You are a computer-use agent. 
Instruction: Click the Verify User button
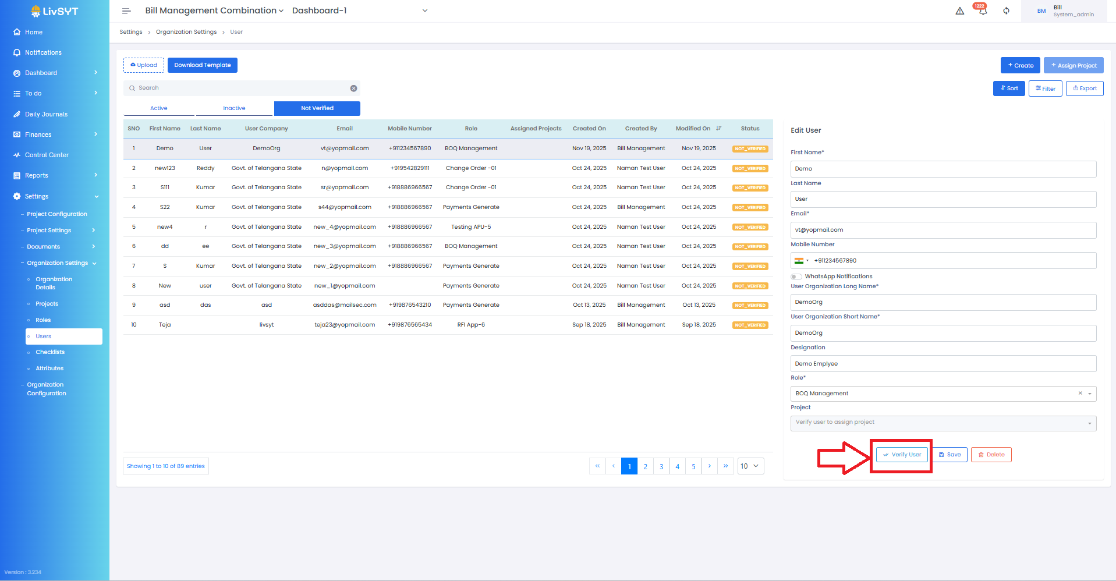(901, 455)
